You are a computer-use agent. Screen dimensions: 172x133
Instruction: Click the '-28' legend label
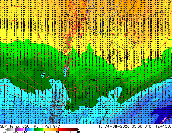tap(5, 132)
